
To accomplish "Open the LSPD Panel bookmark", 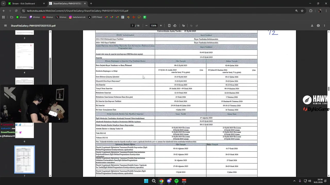I will 95,17.
